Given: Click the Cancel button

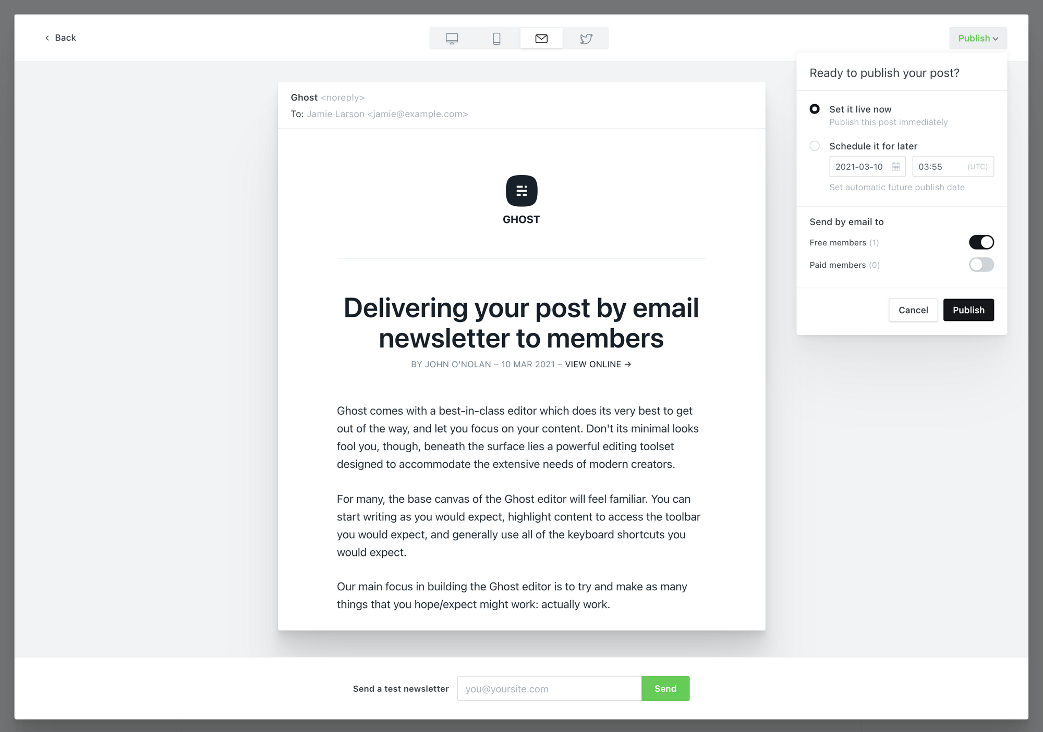Looking at the screenshot, I should coord(913,310).
